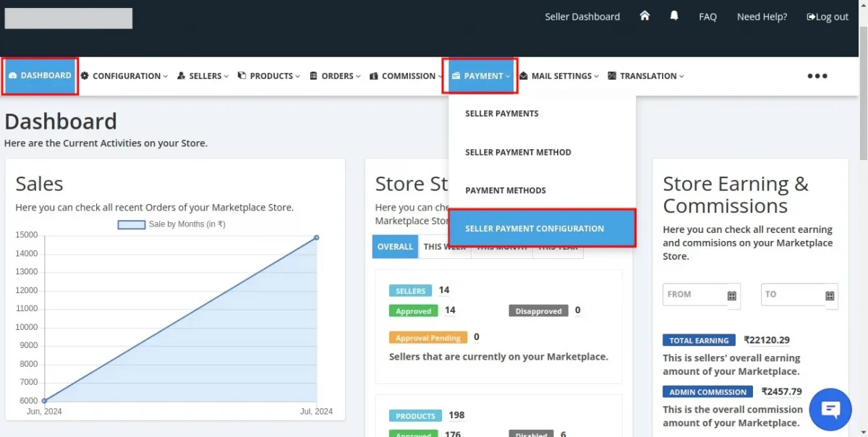The width and height of the screenshot is (868, 437).
Task: Expand the Mail Settings menu
Action: [x=559, y=76]
